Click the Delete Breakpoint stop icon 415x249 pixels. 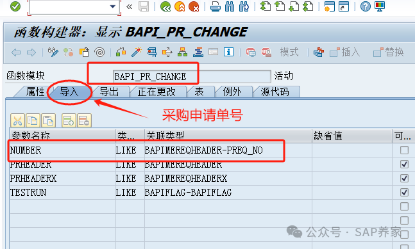click(266, 52)
